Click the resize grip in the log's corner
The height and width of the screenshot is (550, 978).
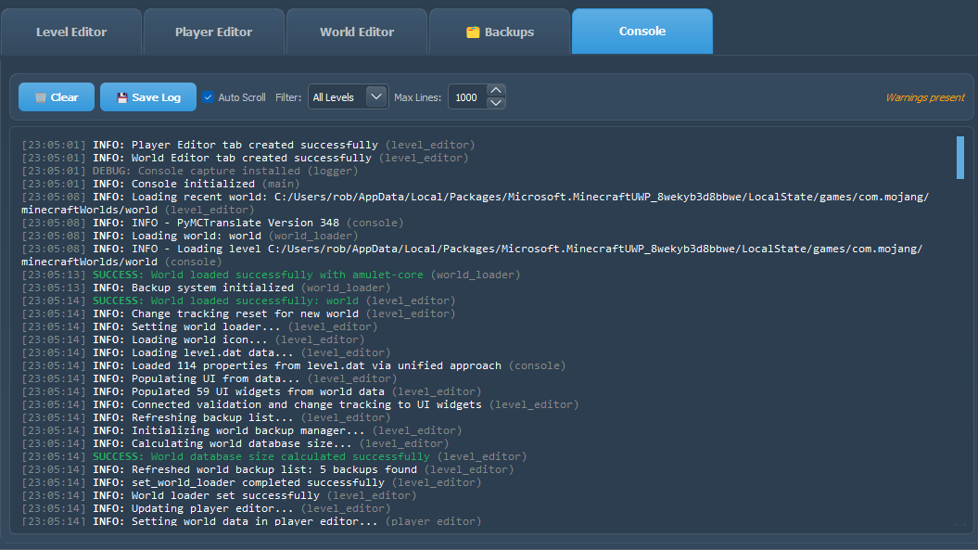(959, 525)
